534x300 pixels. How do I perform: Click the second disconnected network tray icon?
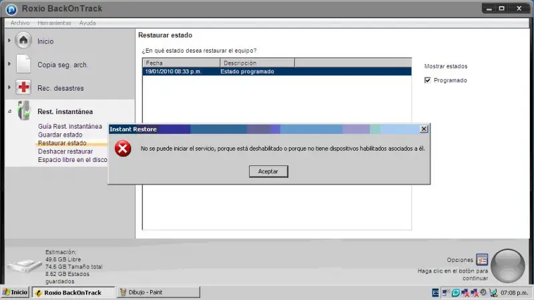474,293
